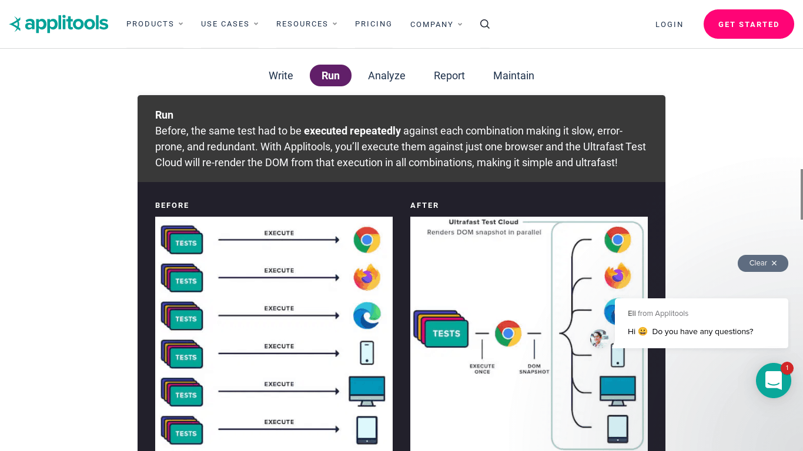The image size is (803, 451).
Task: Dismiss chat popup with Clear button
Action: coord(762,263)
